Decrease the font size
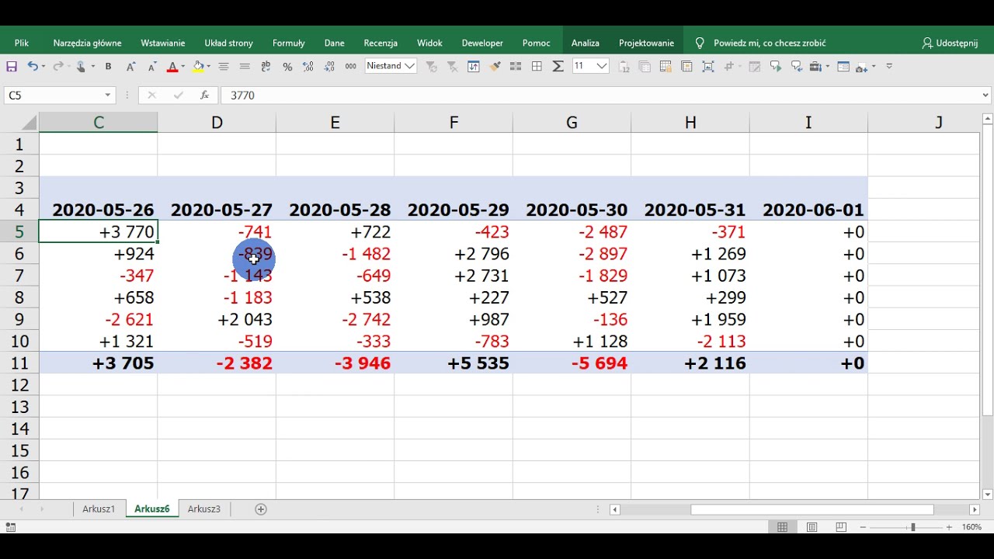The image size is (994, 559). coord(151,67)
